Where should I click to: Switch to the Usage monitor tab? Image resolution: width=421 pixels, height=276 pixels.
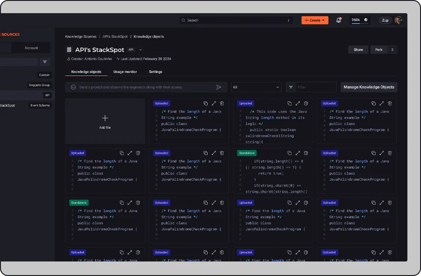(x=125, y=72)
